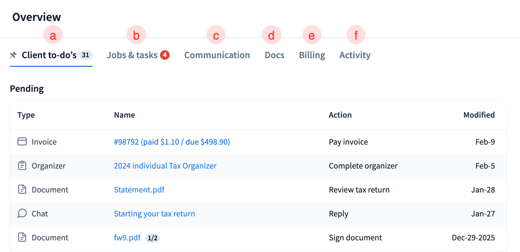Screen dimensions: 520x252
Task: Open the fw9.pdf document link
Action: pyautogui.click(x=127, y=238)
